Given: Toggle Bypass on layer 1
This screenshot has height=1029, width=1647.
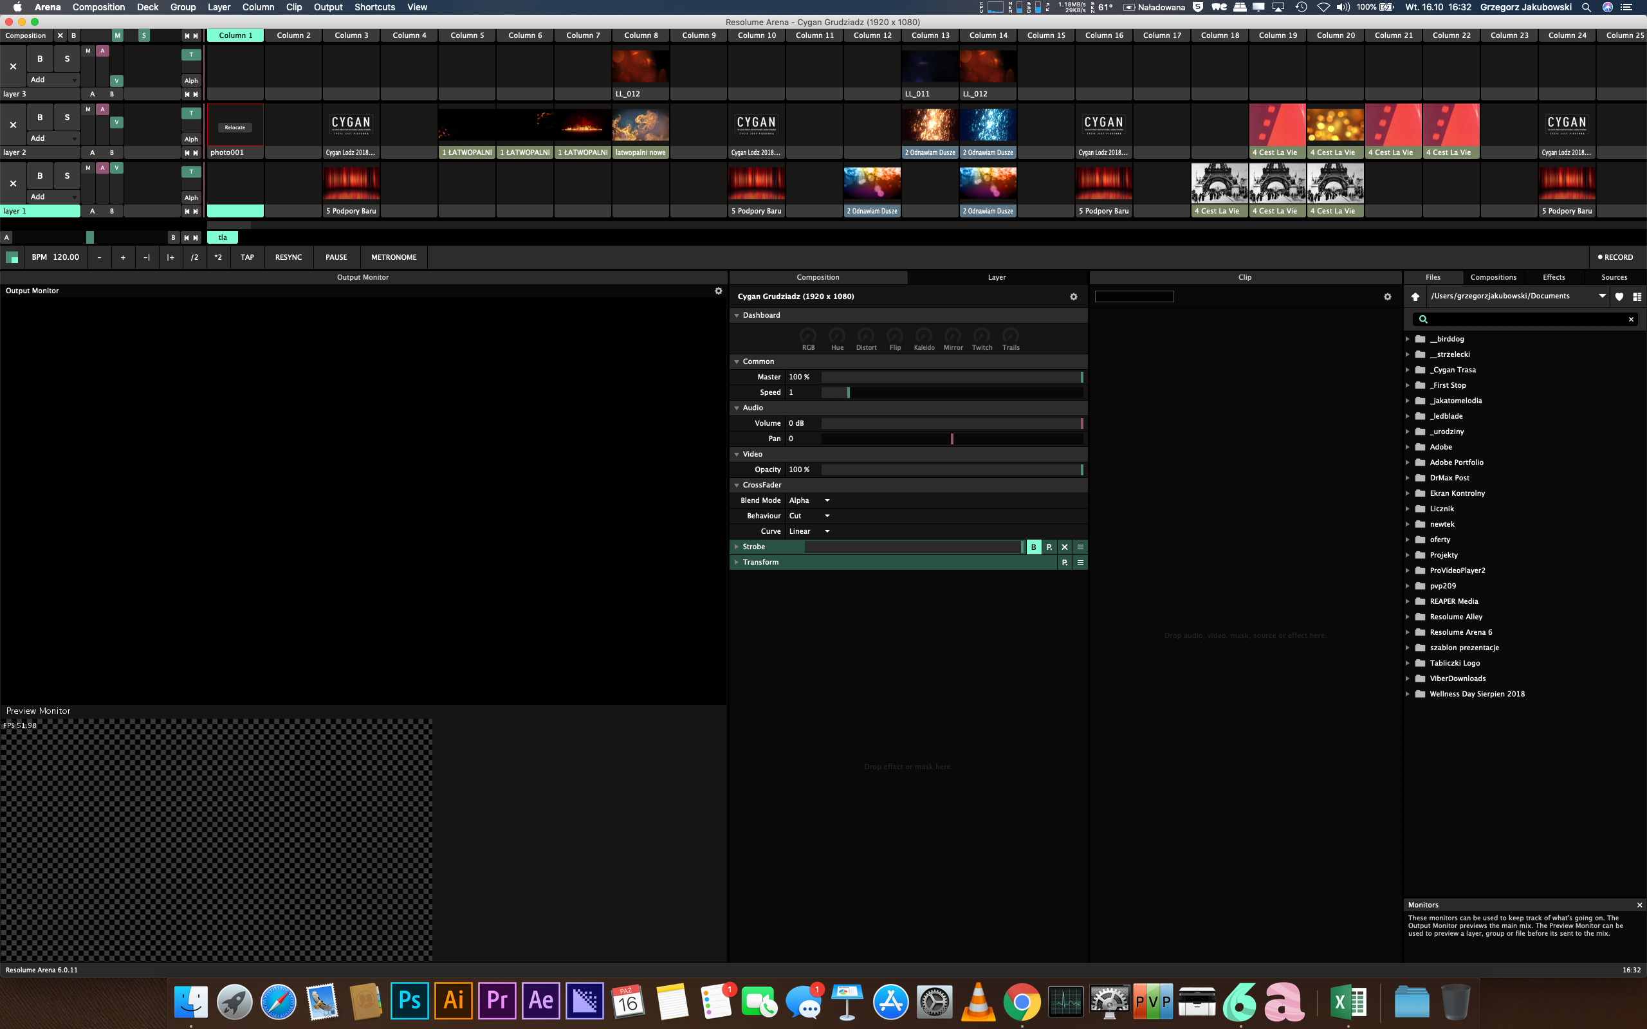Looking at the screenshot, I should (x=40, y=176).
